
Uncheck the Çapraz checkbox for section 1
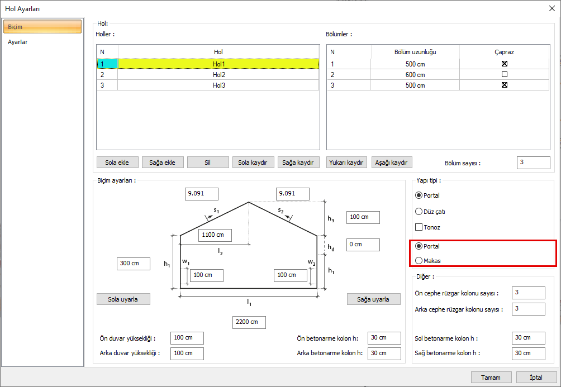point(504,64)
